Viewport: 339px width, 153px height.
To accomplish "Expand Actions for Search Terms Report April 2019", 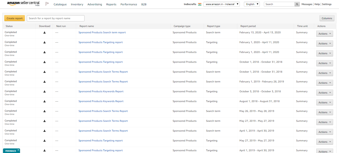I will 325,132.
